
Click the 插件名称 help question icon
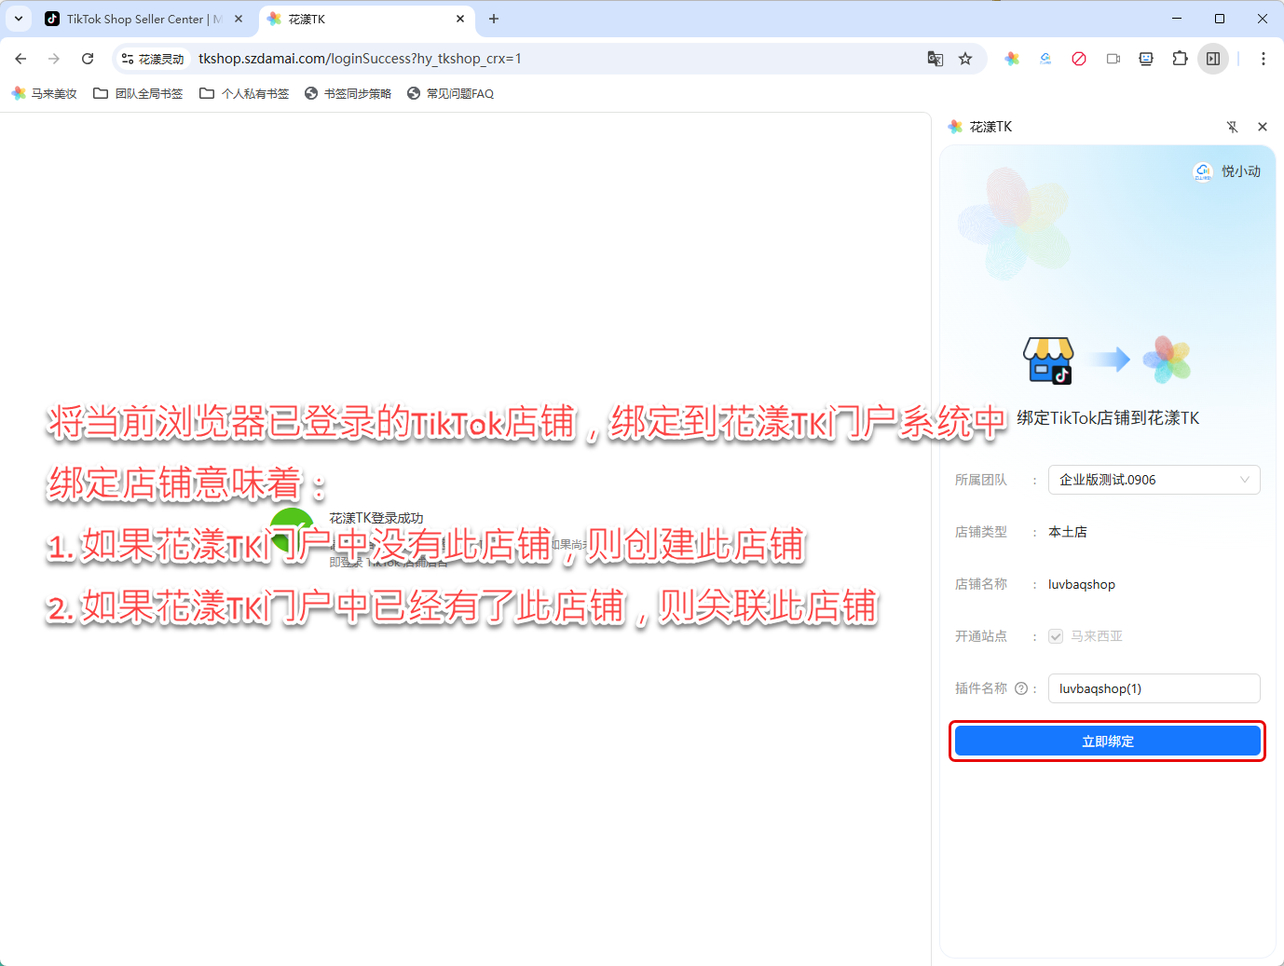[1021, 688]
